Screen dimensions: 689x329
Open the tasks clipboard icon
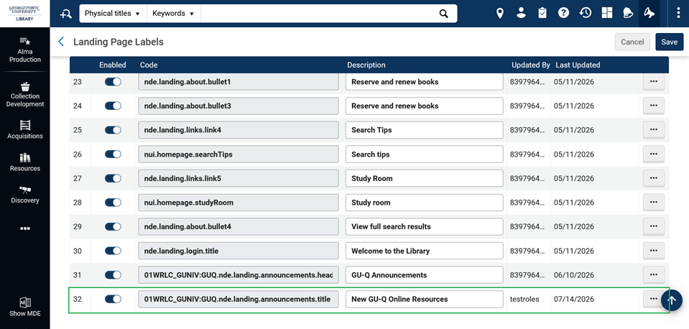(542, 13)
